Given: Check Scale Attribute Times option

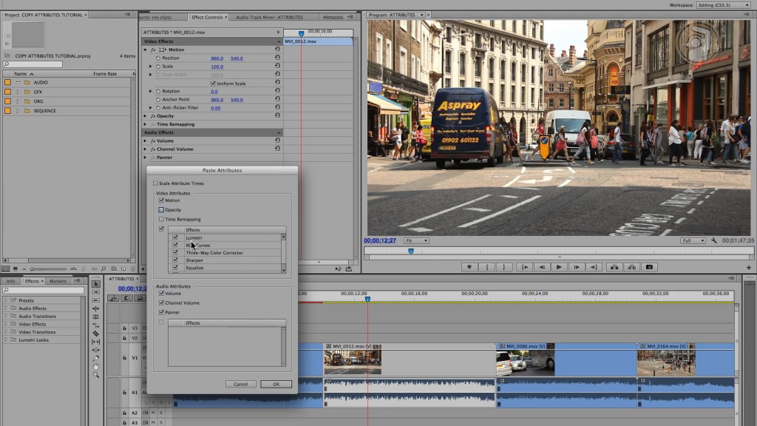Looking at the screenshot, I should pos(155,183).
